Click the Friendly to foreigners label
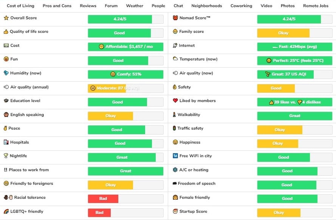Image resolution: width=336 pixels, height=220 pixels. (32, 184)
